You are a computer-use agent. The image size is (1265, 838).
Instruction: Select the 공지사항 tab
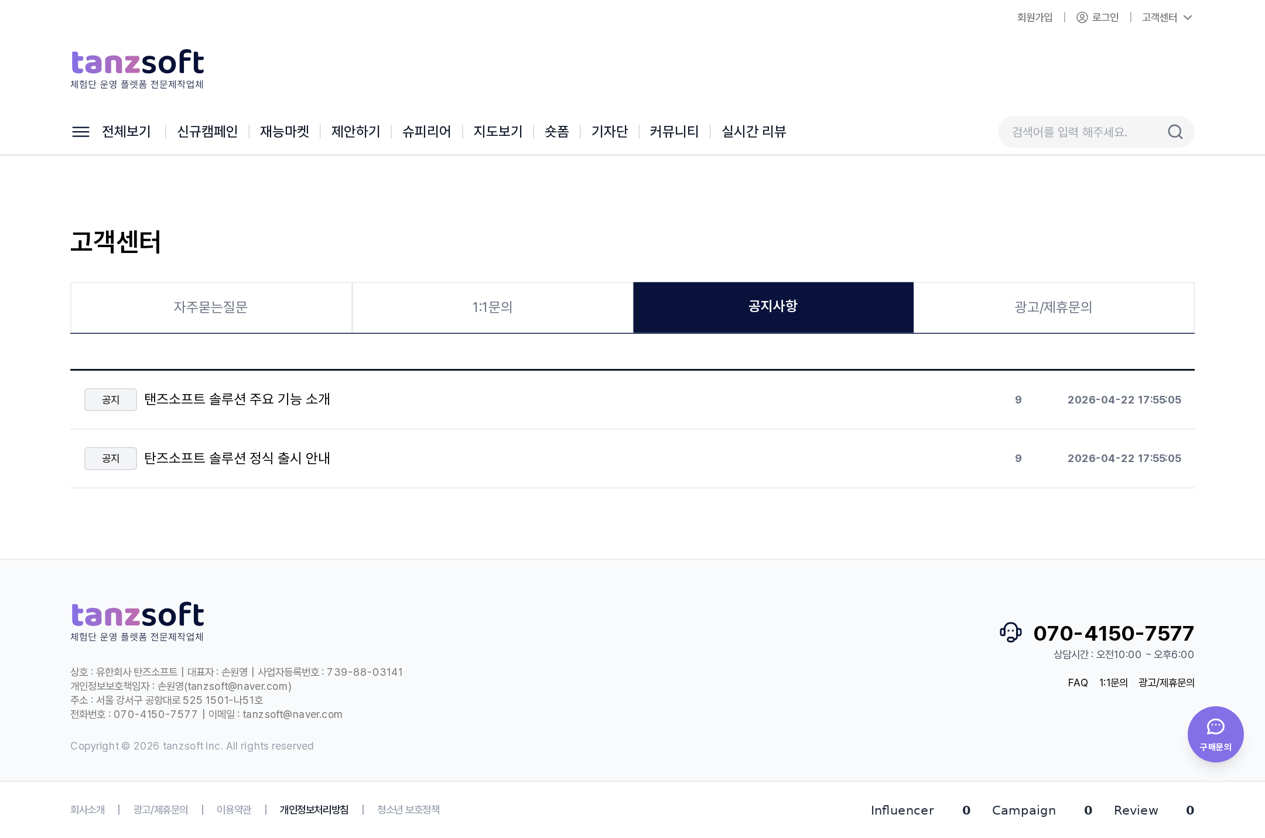pyautogui.click(x=773, y=307)
